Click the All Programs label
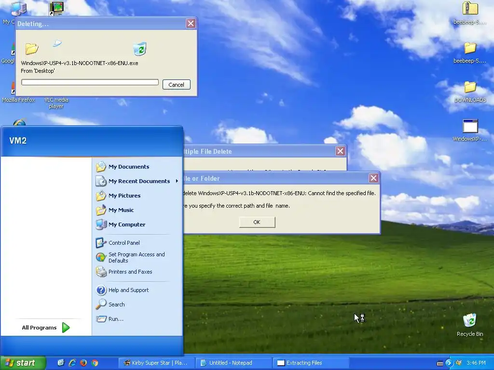 pyautogui.click(x=39, y=328)
